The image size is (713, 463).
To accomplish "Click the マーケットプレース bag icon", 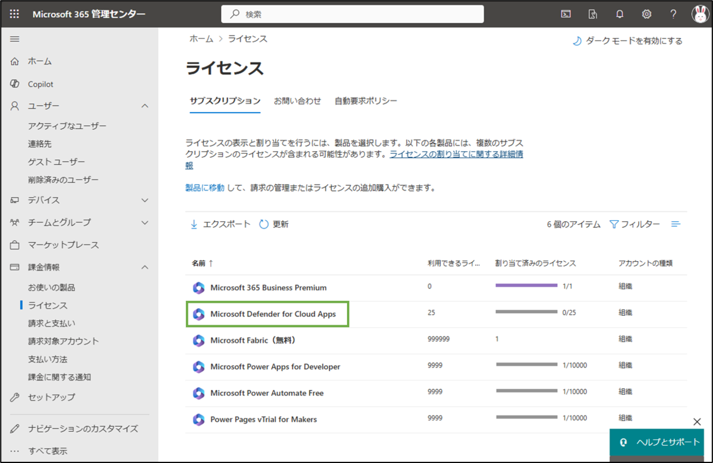I will (15, 245).
